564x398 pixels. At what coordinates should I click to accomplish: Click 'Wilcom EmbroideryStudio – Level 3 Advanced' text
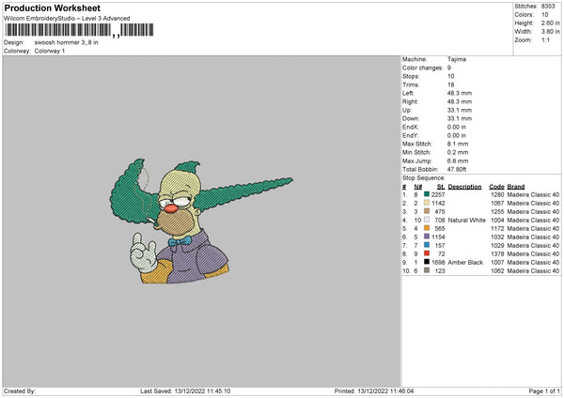tap(67, 18)
